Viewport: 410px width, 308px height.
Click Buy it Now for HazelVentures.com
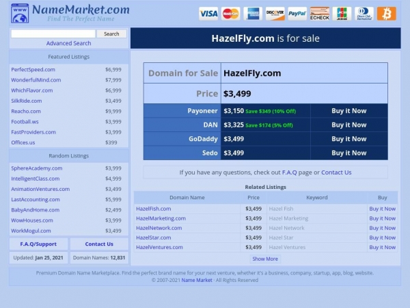382,247
